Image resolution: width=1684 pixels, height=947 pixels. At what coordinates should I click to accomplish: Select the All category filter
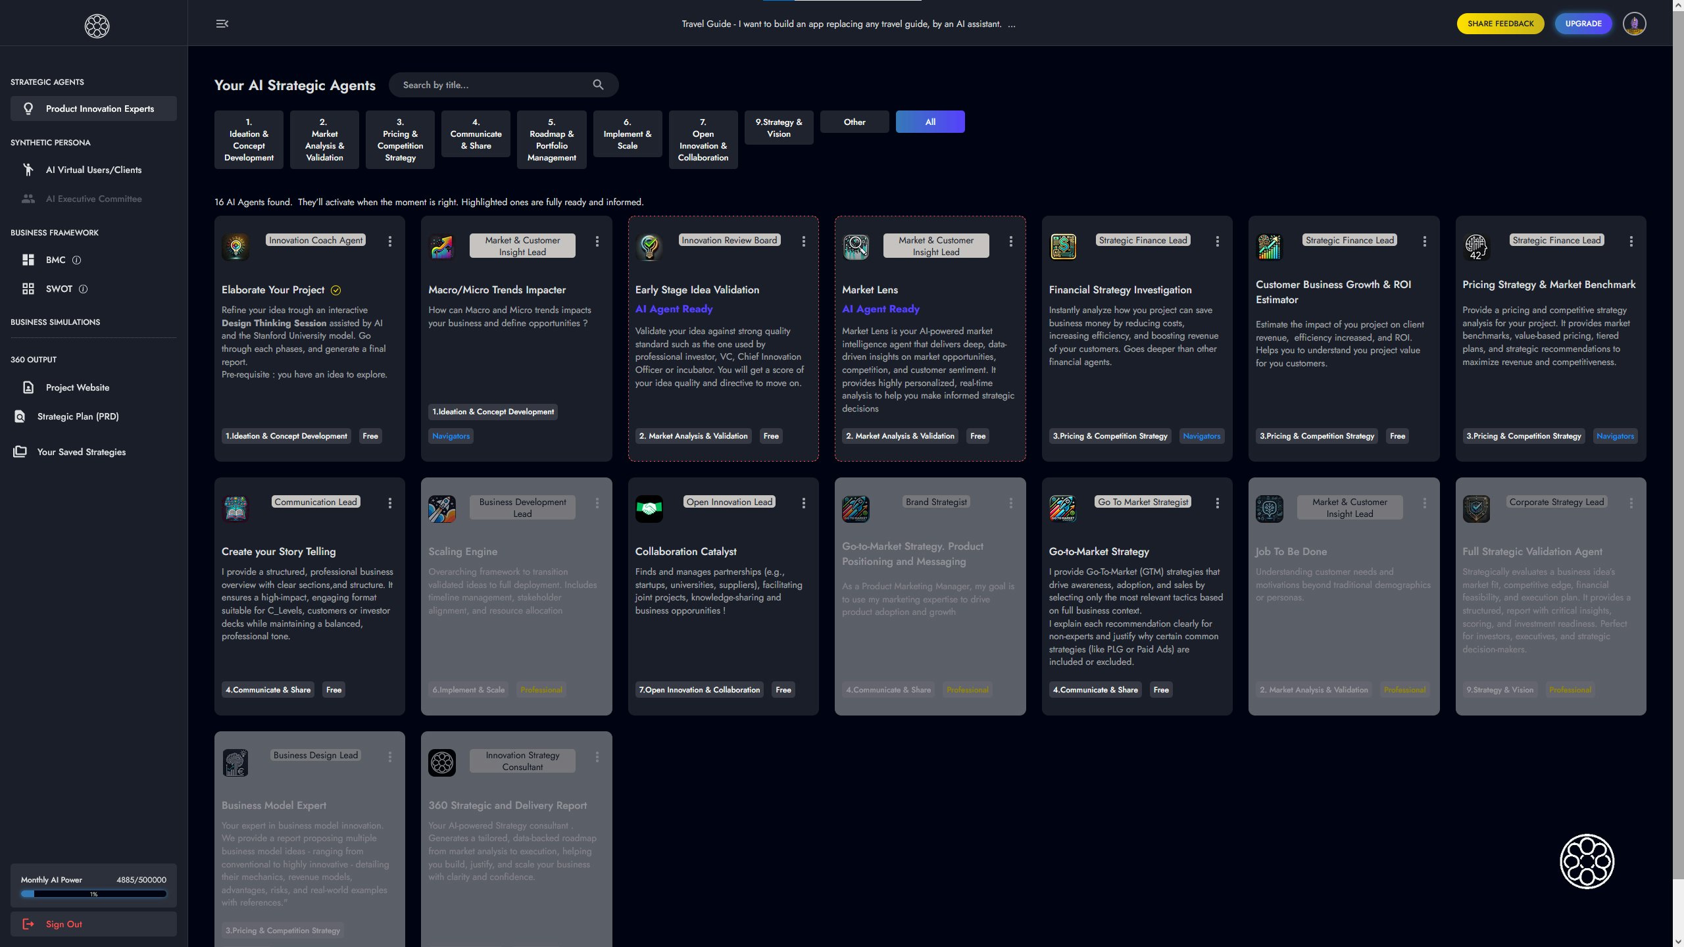929,122
